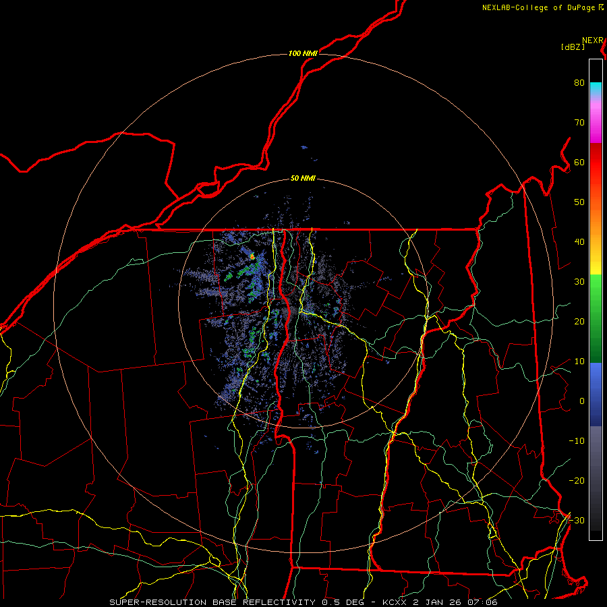Click the -30 value on dBZ scale
This screenshot has height=607, width=607.
577,521
